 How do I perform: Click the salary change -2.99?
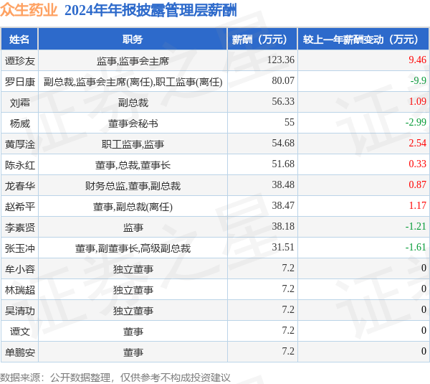[416, 122]
